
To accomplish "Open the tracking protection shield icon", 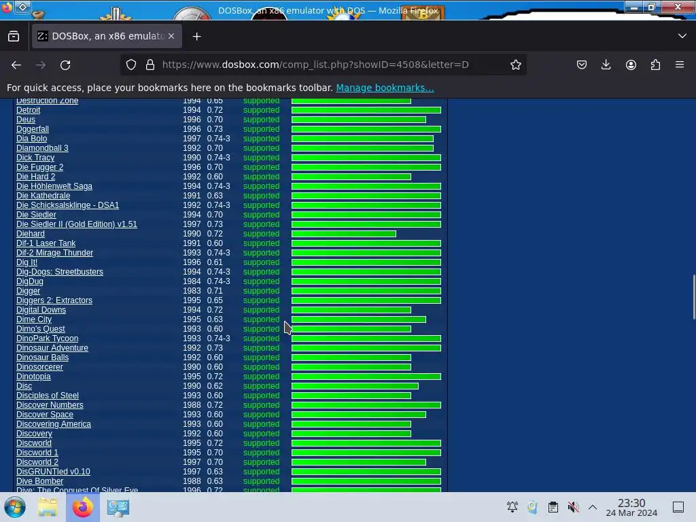I will click(x=131, y=65).
